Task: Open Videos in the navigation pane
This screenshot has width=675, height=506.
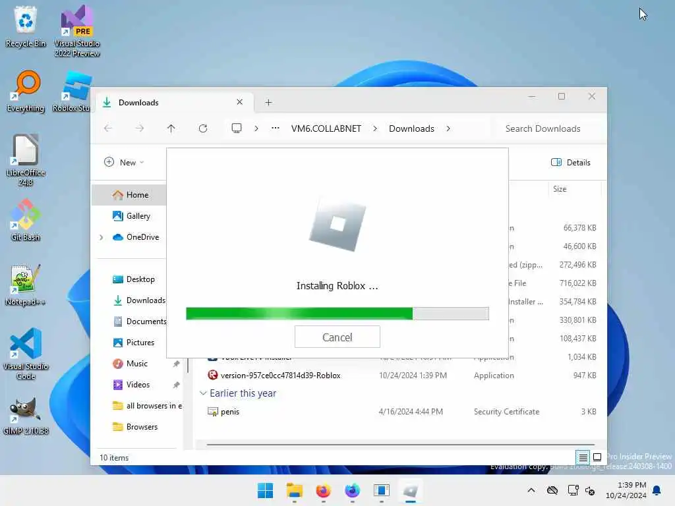Action: [x=131, y=385]
